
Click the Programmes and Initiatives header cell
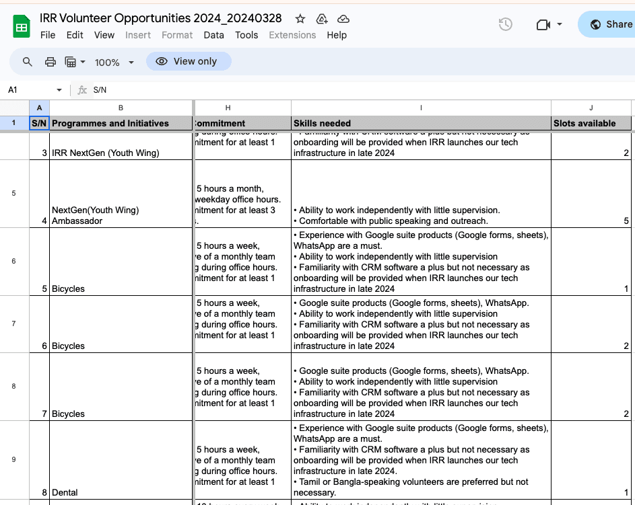point(121,123)
